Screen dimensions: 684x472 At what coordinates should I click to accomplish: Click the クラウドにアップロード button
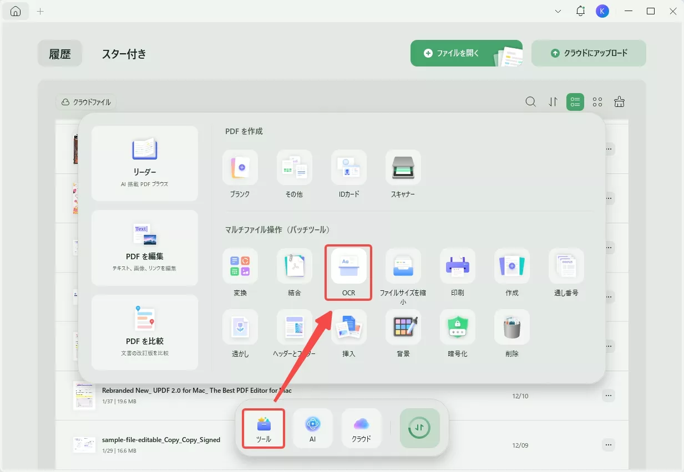point(589,53)
